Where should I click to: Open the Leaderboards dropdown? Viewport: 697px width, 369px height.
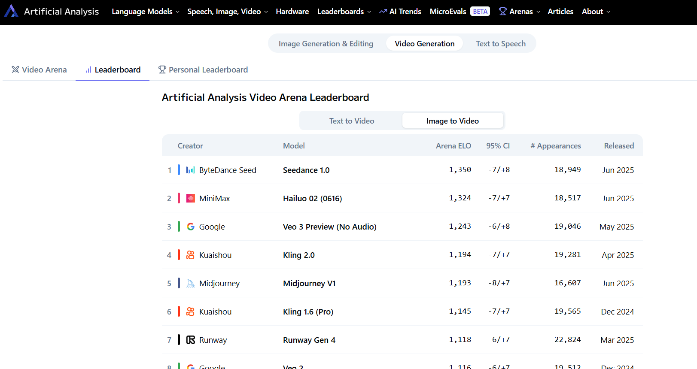pos(344,12)
